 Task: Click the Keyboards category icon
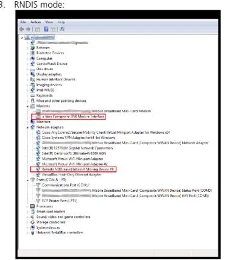33,95
